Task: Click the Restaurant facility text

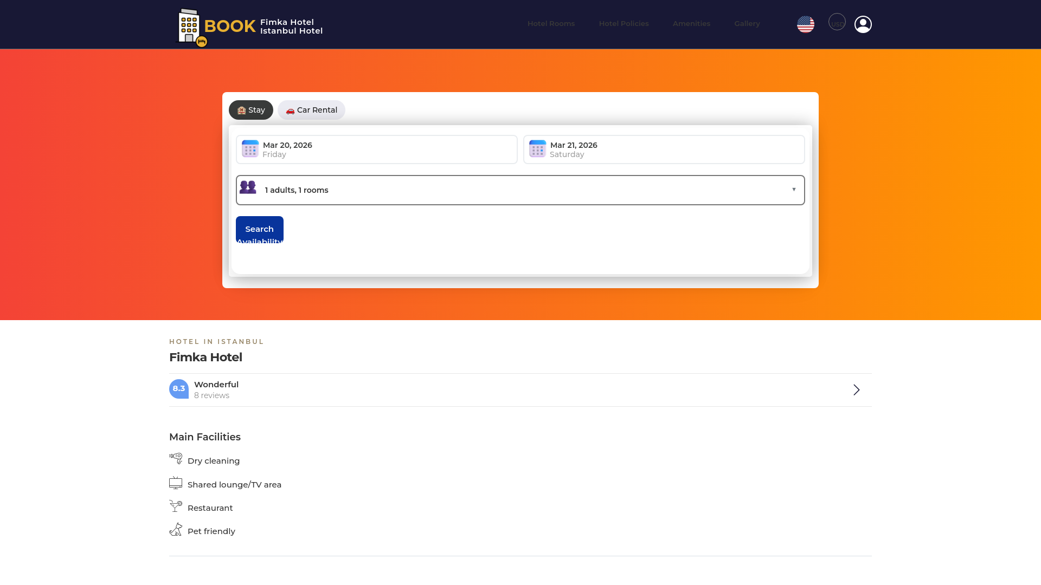Action: pos(210,508)
